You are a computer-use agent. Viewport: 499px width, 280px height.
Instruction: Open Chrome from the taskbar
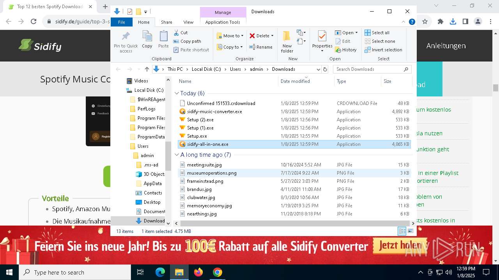pyautogui.click(x=217, y=272)
